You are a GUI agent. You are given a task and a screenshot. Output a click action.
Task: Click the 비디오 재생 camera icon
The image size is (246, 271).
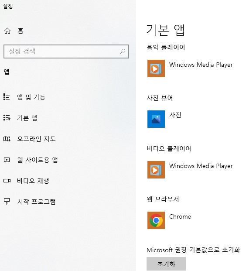[7, 181]
